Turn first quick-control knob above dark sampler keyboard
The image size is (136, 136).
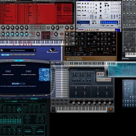[x=73, y=103]
